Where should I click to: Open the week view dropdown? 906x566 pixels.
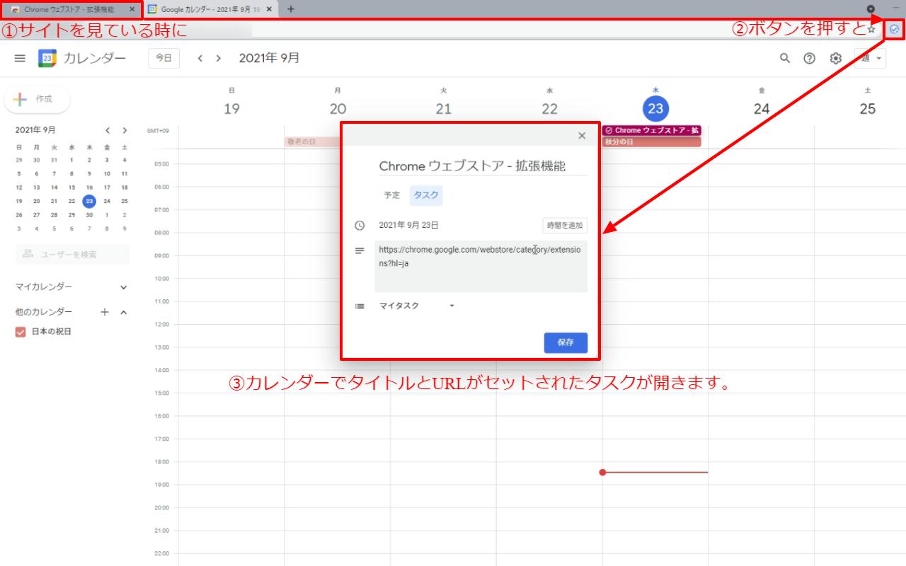[x=869, y=58]
